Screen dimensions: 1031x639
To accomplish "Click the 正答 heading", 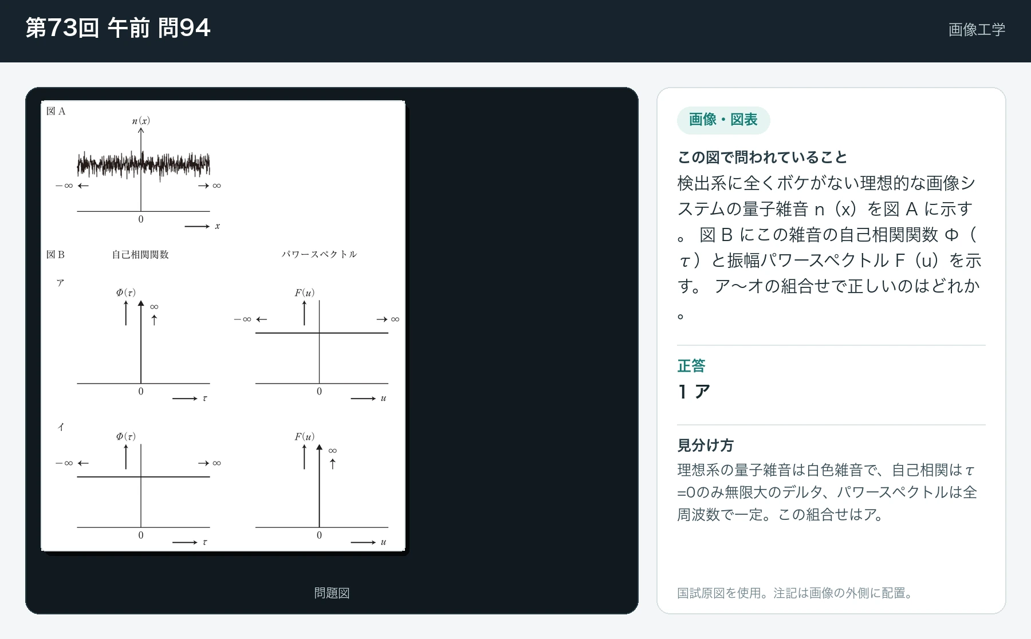I will click(x=691, y=365).
